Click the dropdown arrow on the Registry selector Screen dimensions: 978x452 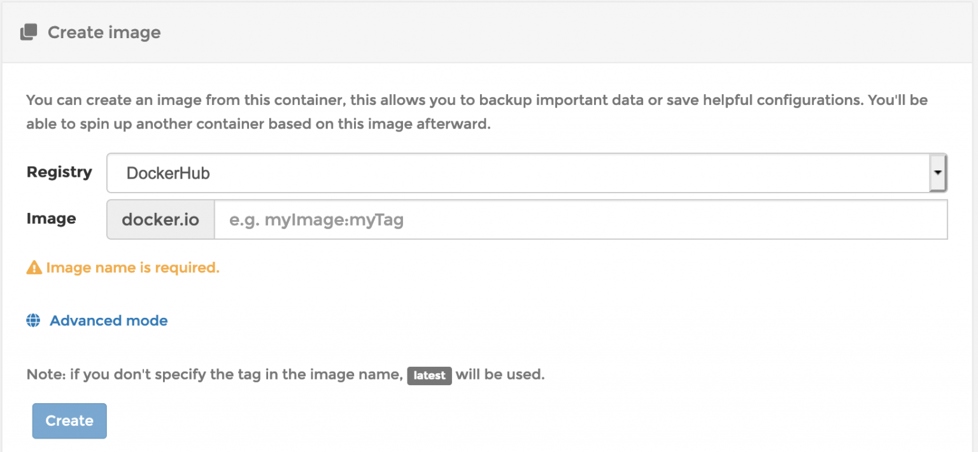pyautogui.click(x=937, y=172)
